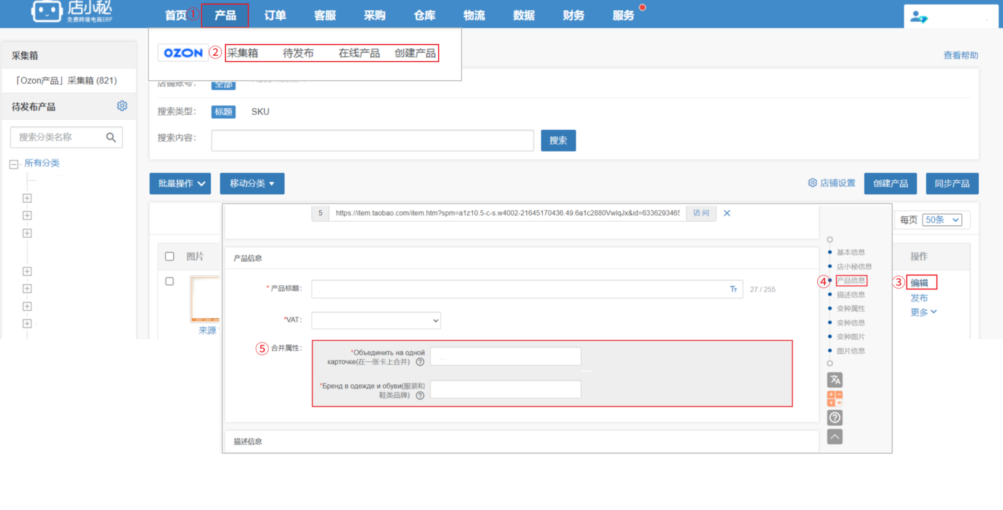Open the VAT dropdown
The height and width of the screenshot is (510, 1003).
point(376,320)
